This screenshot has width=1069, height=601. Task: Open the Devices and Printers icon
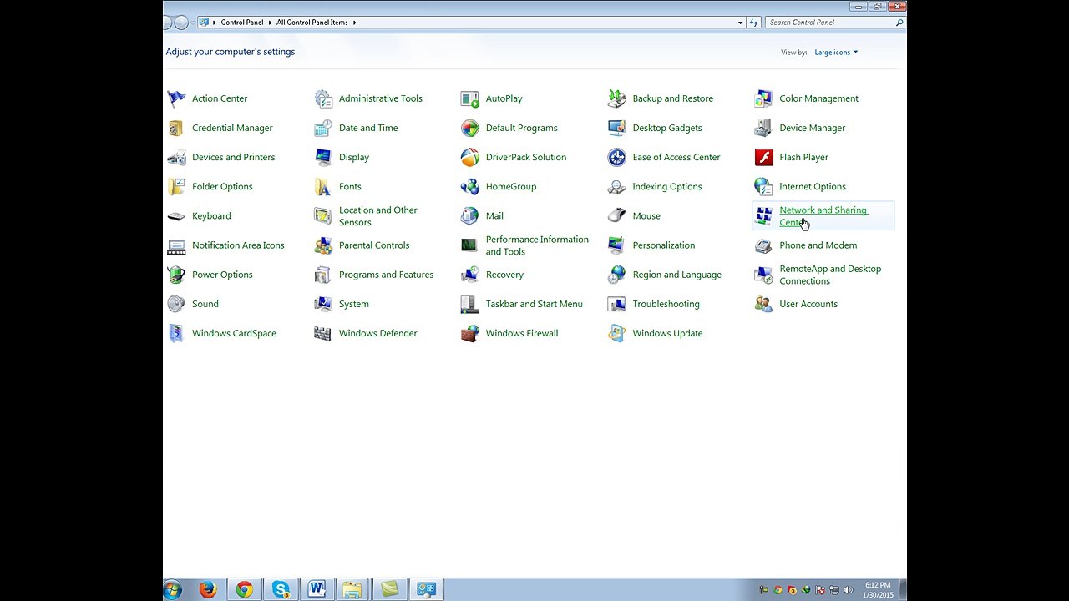tap(176, 157)
